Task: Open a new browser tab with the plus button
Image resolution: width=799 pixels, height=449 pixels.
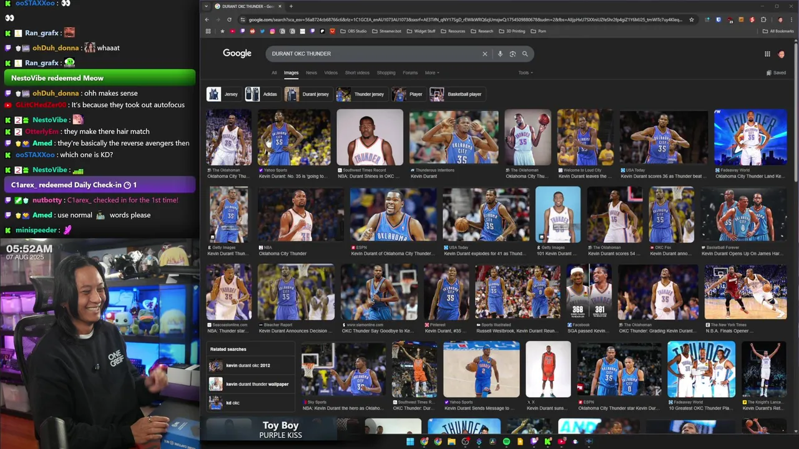Action: tap(291, 6)
